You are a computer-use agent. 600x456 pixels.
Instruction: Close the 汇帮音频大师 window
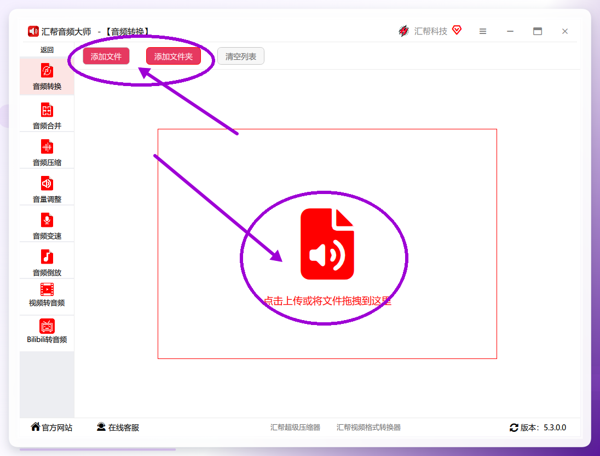[x=565, y=31]
